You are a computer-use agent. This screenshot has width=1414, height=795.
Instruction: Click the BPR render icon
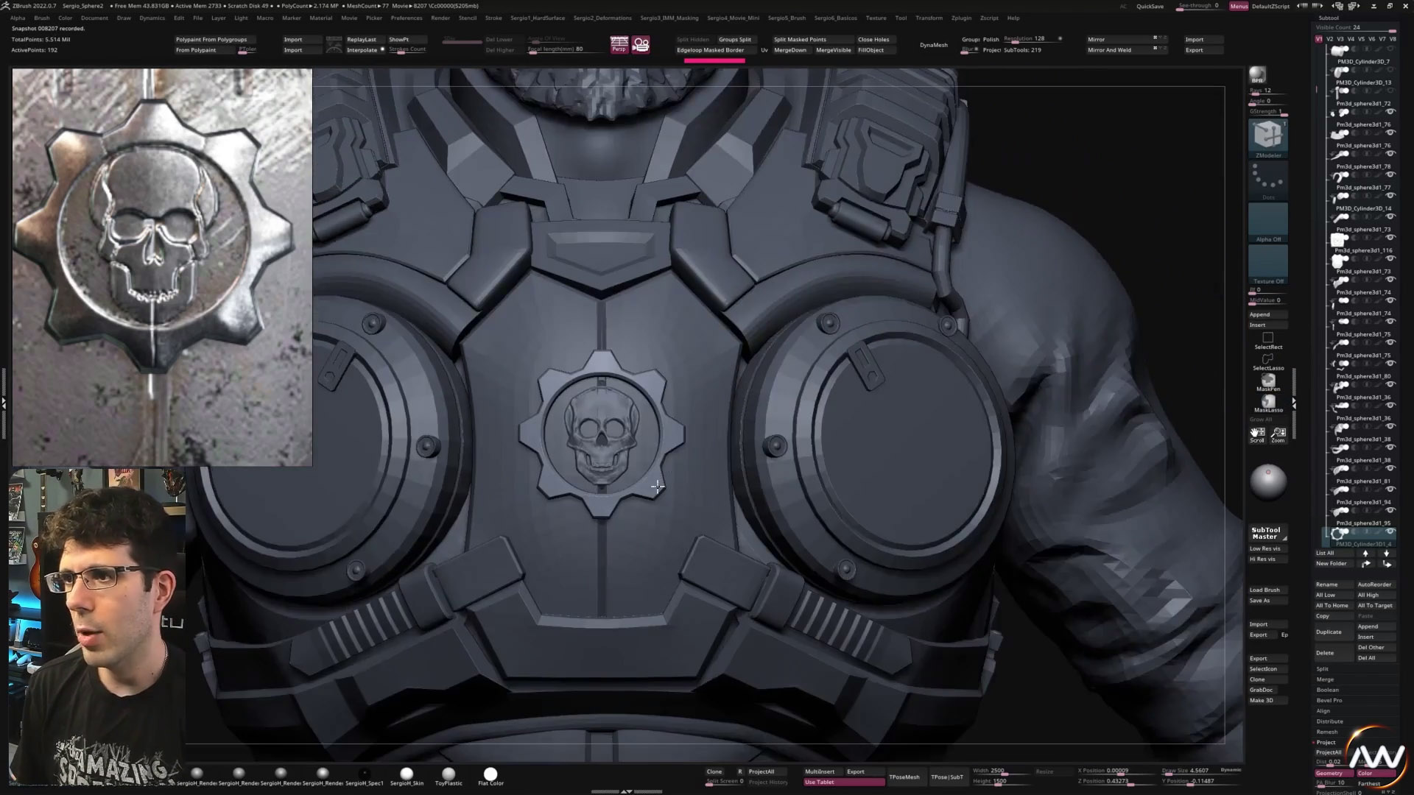1257,74
